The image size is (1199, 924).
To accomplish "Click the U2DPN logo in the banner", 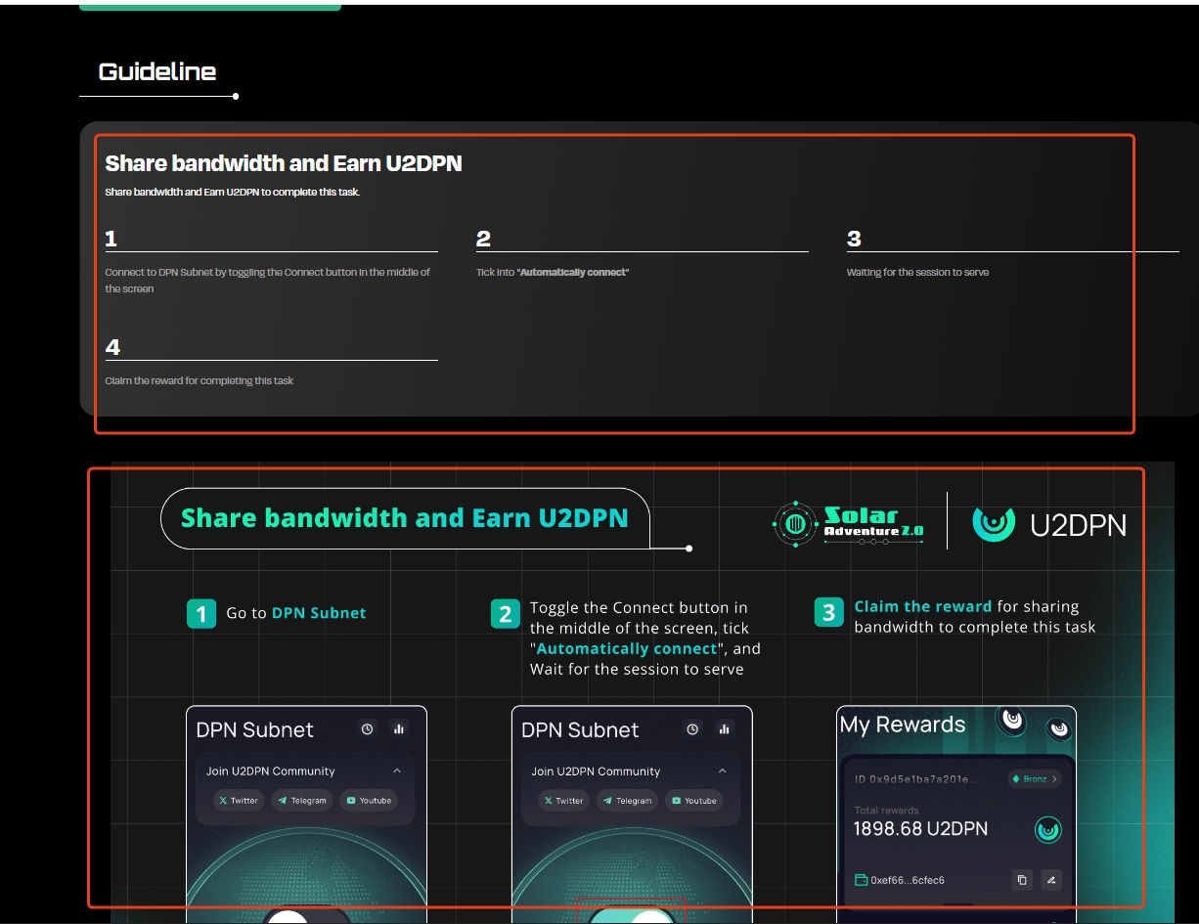I will [1049, 525].
